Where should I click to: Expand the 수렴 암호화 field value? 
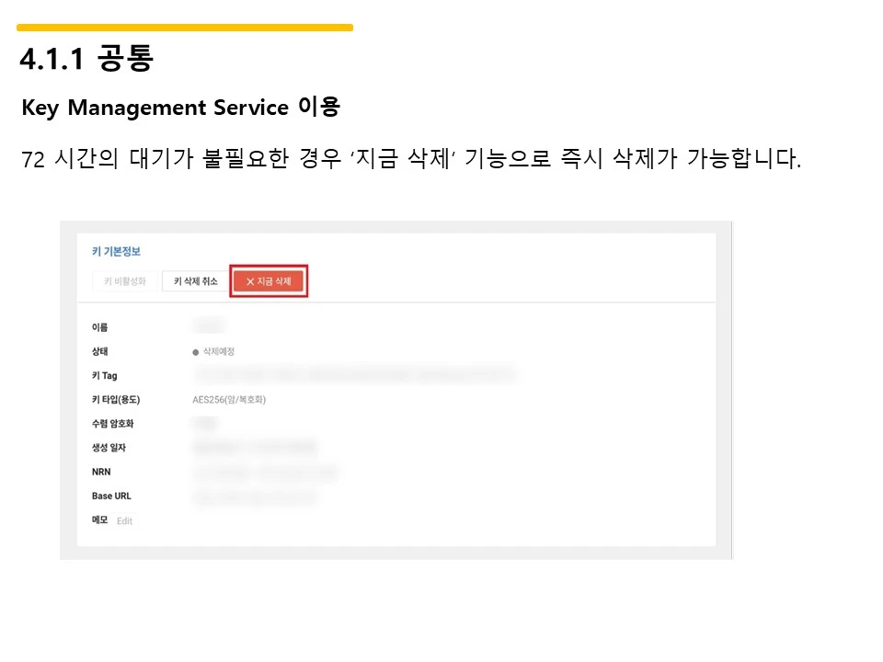point(207,423)
